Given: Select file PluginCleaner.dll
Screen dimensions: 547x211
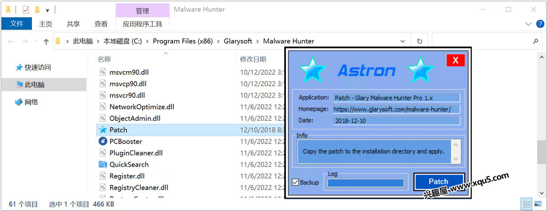Looking at the screenshot, I should 136,153.
